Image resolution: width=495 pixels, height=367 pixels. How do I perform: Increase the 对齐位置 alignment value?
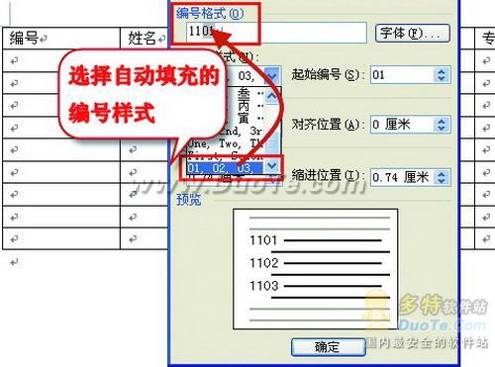[x=442, y=121]
